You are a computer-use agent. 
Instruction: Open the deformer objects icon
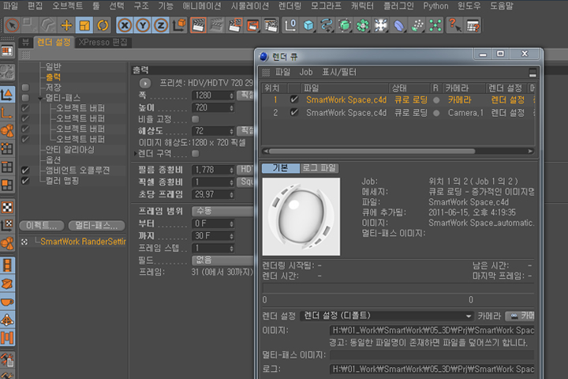399,25
